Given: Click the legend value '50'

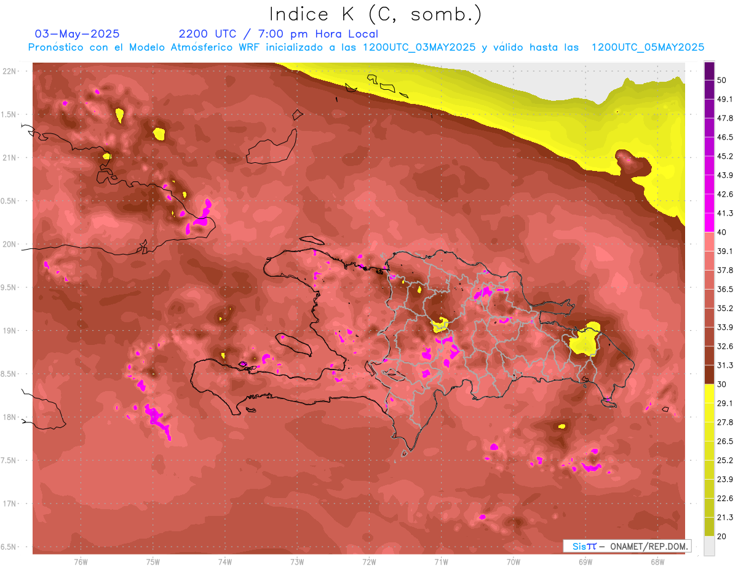Looking at the screenshot, I should pos(722,81).
